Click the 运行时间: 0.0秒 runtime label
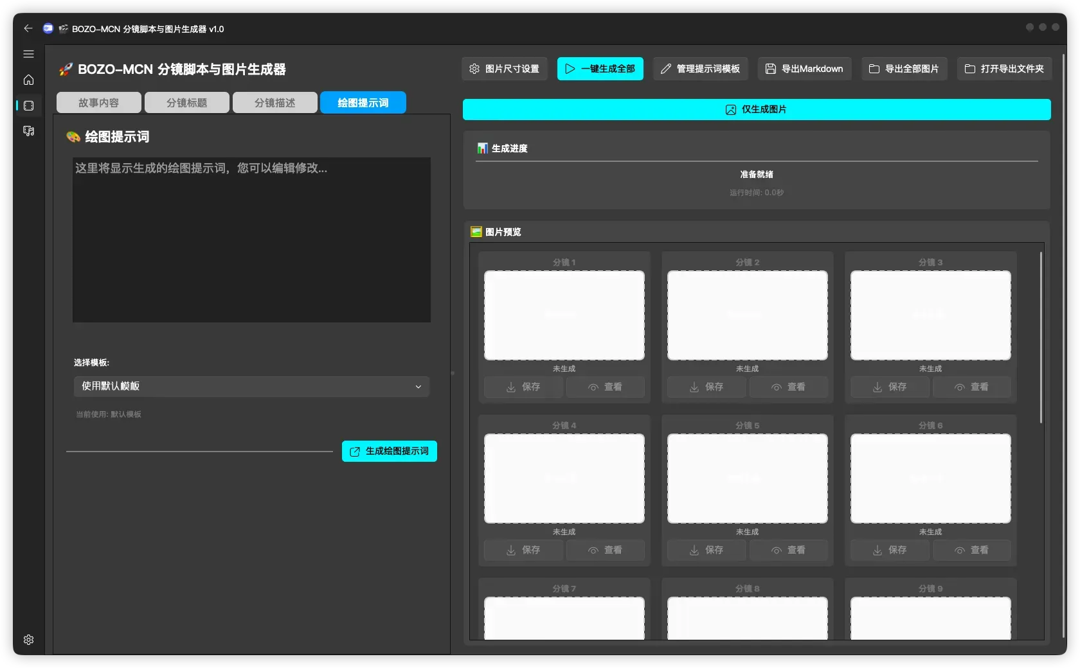This screenshot has height=668, width=1080. [x=757, y=193]
